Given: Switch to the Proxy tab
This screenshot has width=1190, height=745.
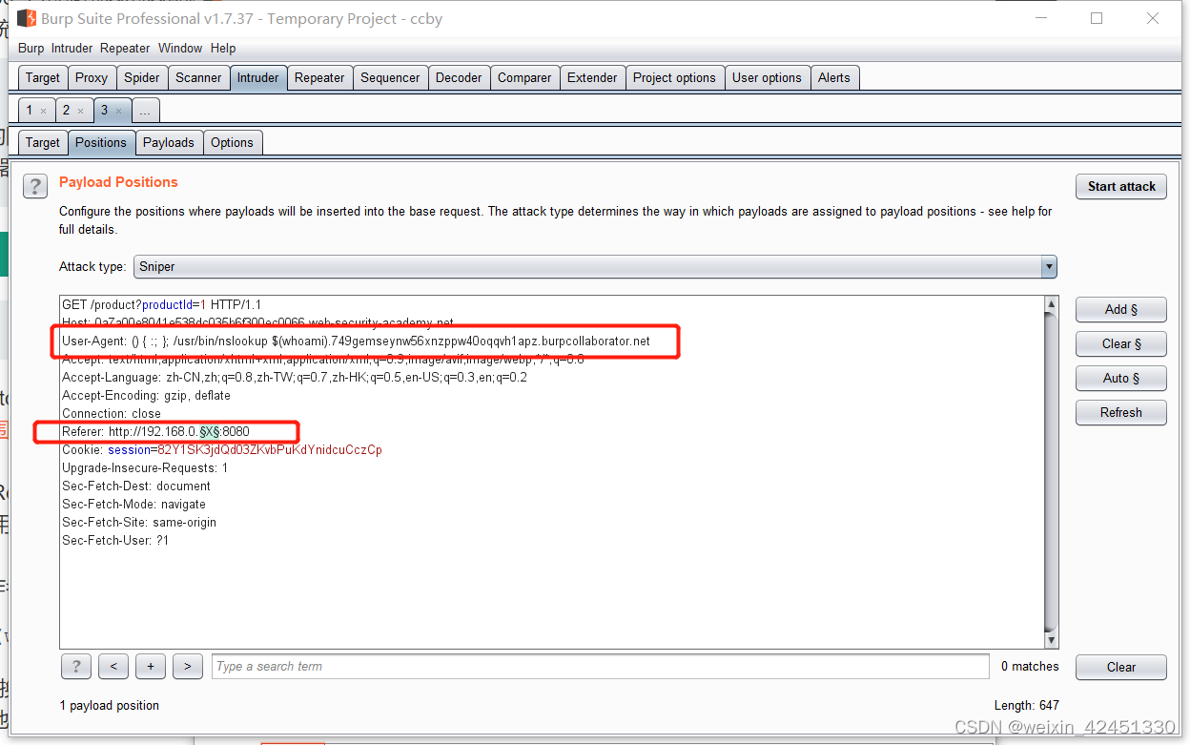Looking at the screenshot, I should 92,78.
